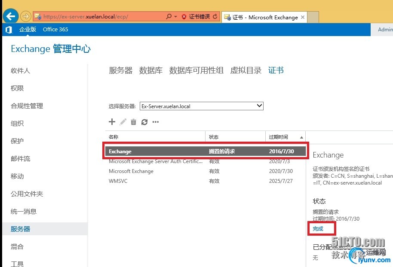Open 组织 in left navigation
The width and height of the screenshot is (393, 267).
(17, 123)
